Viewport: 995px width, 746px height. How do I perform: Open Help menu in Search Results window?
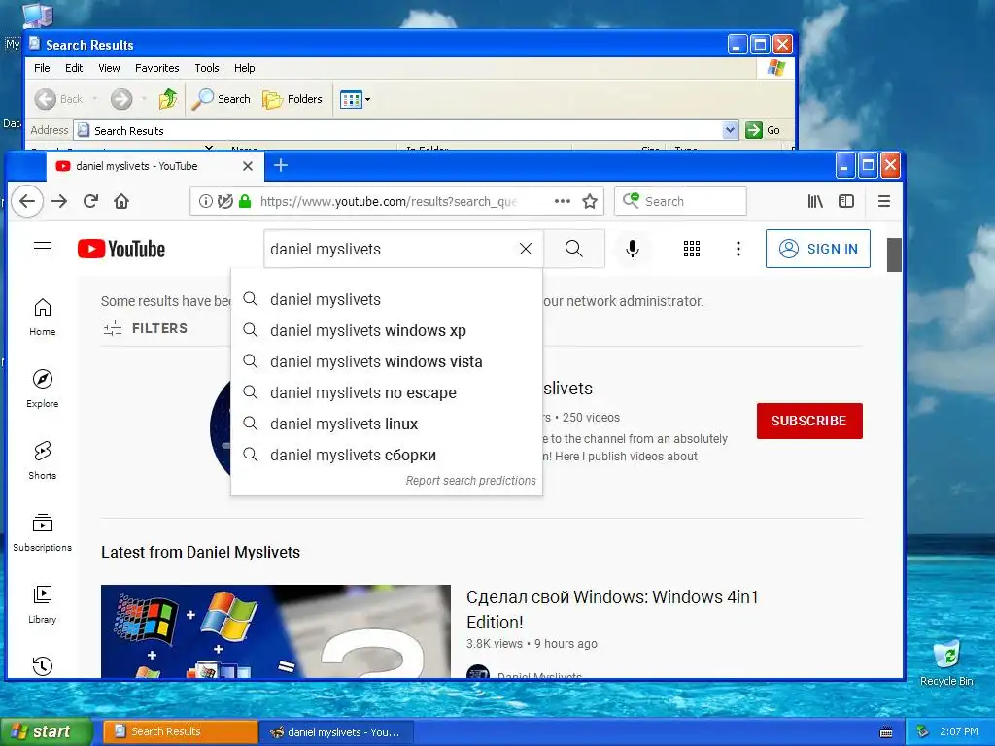[x=244, y=68]
